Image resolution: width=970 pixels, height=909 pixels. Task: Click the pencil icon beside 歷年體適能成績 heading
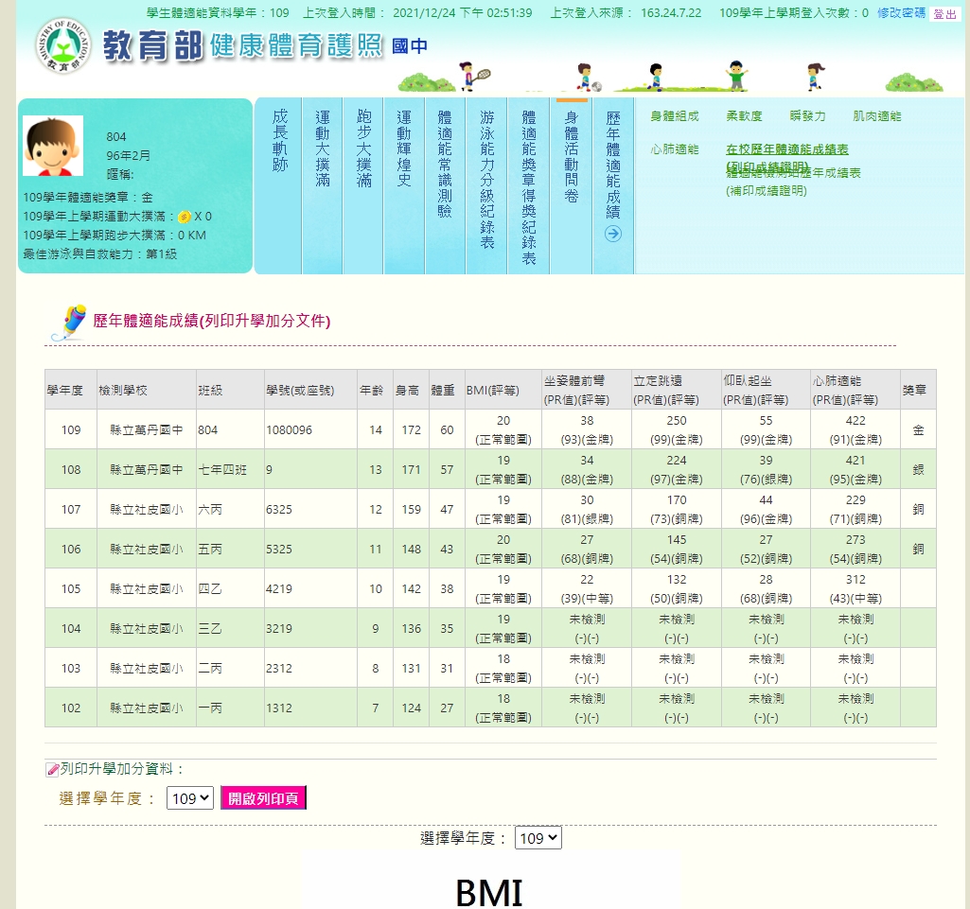coord(69,323)
